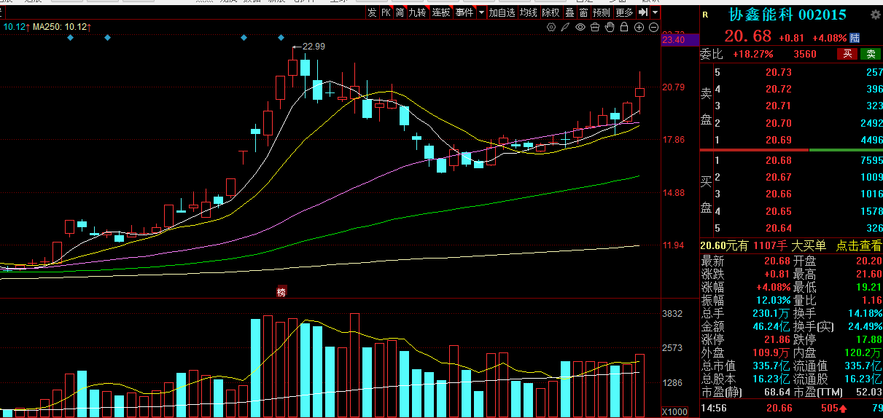This screenshot has width=883, height=418.
Task: Select the drawing pen tool icon
Action: (x=566, y=27)
